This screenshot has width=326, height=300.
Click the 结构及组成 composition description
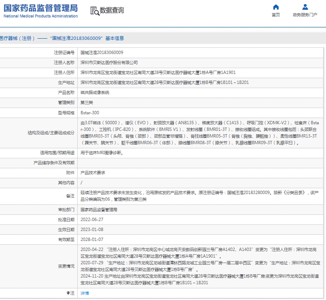(200, 133)
